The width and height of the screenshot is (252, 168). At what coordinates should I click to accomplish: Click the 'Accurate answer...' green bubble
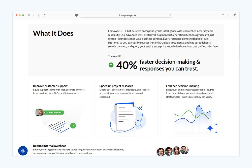[x=53, y=113]
